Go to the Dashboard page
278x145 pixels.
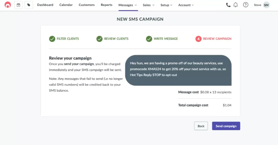click(45, 5)
